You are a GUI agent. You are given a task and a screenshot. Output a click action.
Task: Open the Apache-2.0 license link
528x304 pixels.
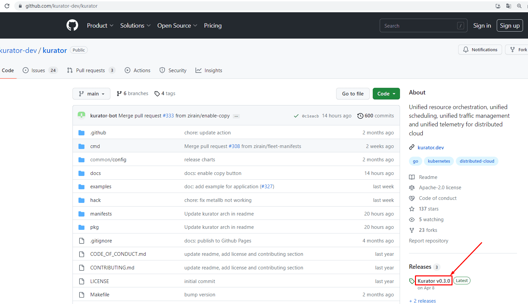pos(440,188)
